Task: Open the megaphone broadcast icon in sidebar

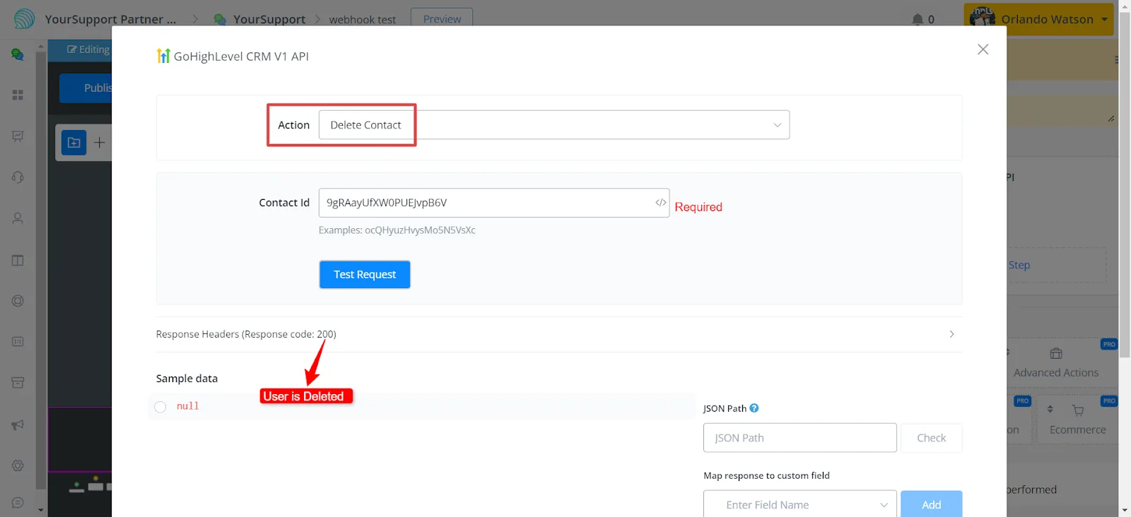Action: point(18,424)
